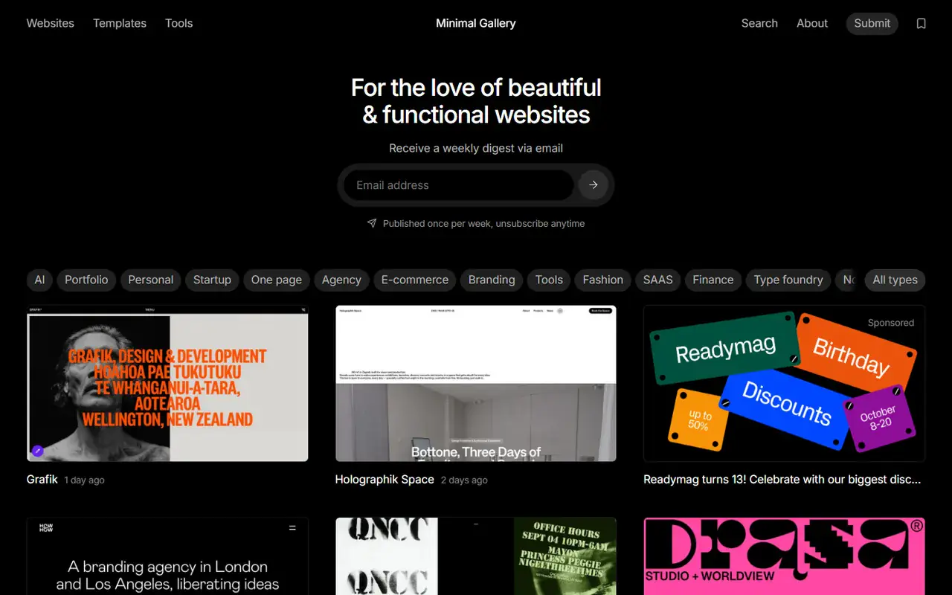Click the hamburger menu on How How card

pos(292,528)
